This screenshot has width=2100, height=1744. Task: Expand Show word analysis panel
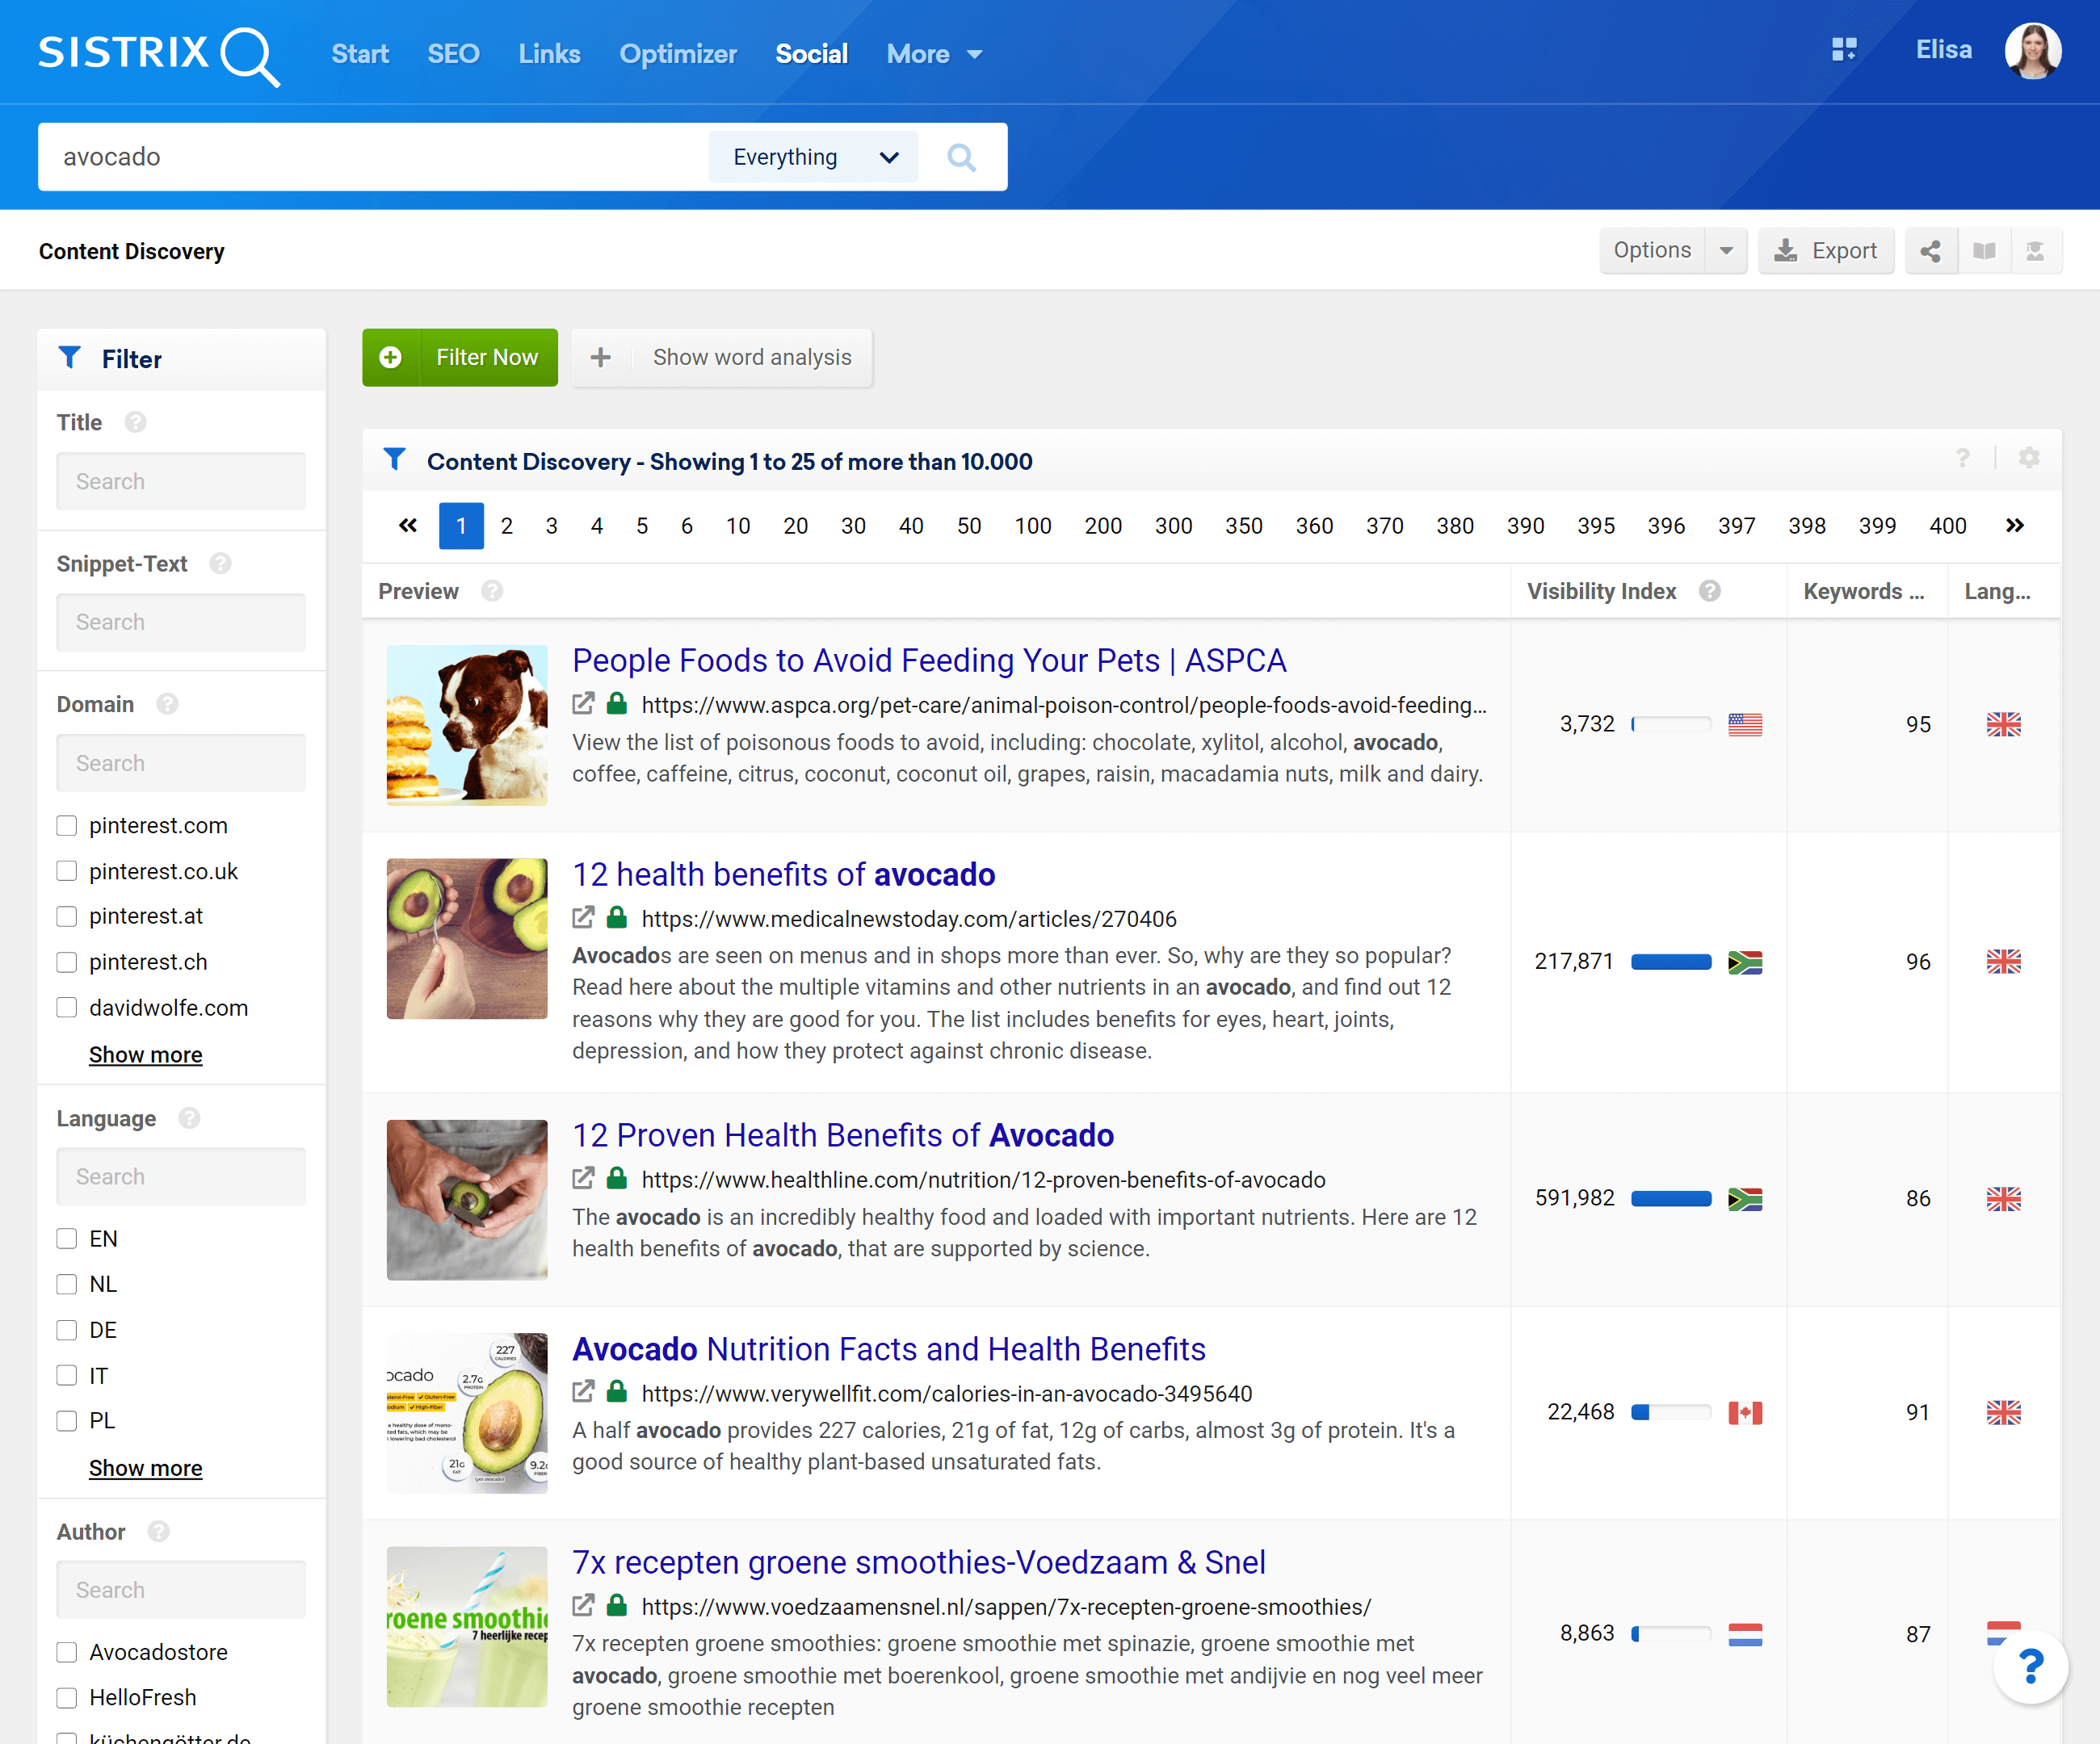tap(722, 358)
